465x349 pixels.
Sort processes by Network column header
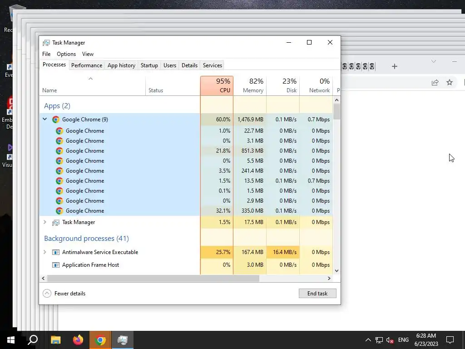[x=316, y=86]
